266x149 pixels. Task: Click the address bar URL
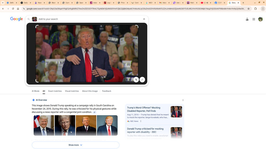pos(136,8)
